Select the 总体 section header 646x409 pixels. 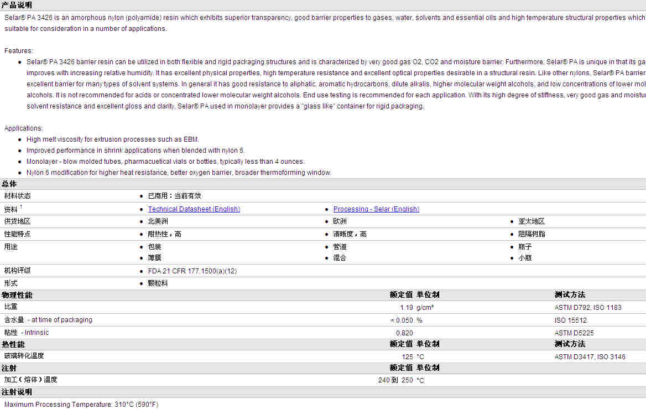[9, 184]
